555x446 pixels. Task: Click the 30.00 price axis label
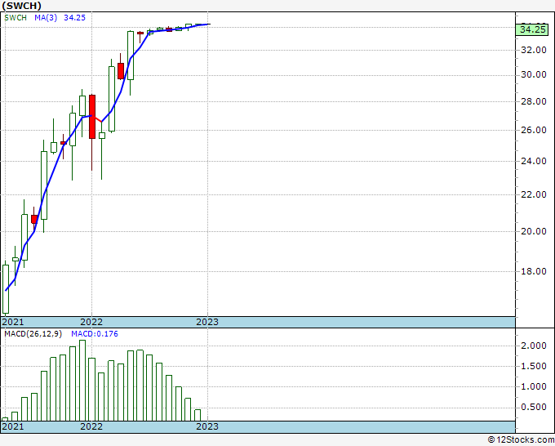pyautogui.click(x=534, y=75)
